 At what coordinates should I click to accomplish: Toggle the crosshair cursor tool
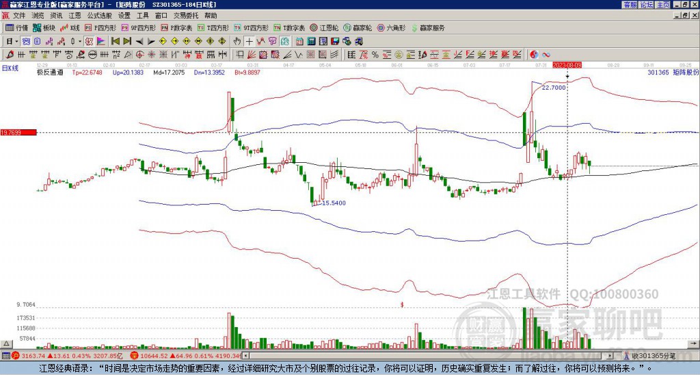249,41
